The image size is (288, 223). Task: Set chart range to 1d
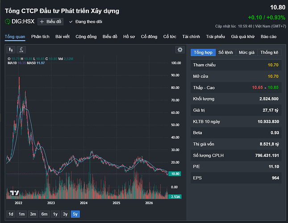click(11, 214)
